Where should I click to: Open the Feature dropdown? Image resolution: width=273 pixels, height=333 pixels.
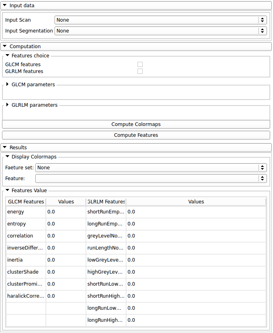coord(151,179)
